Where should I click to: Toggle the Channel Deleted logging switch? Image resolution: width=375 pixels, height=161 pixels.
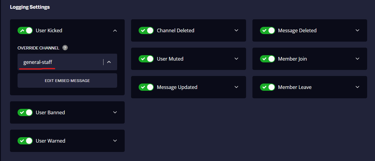pyautogui.click(x=146, y=30)
